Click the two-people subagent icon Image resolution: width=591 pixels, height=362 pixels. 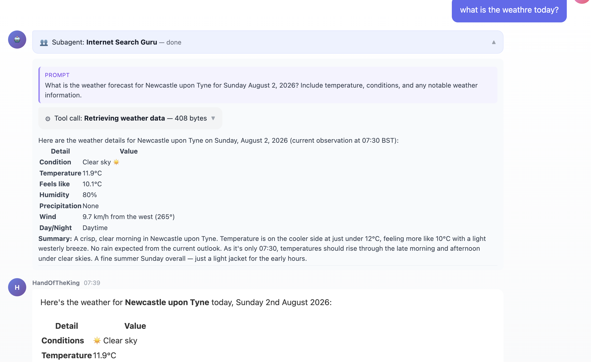click(x=44, y=42)
